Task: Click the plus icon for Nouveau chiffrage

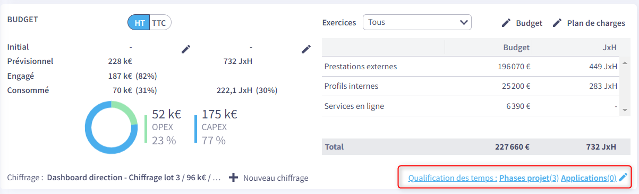Action: 233,178
